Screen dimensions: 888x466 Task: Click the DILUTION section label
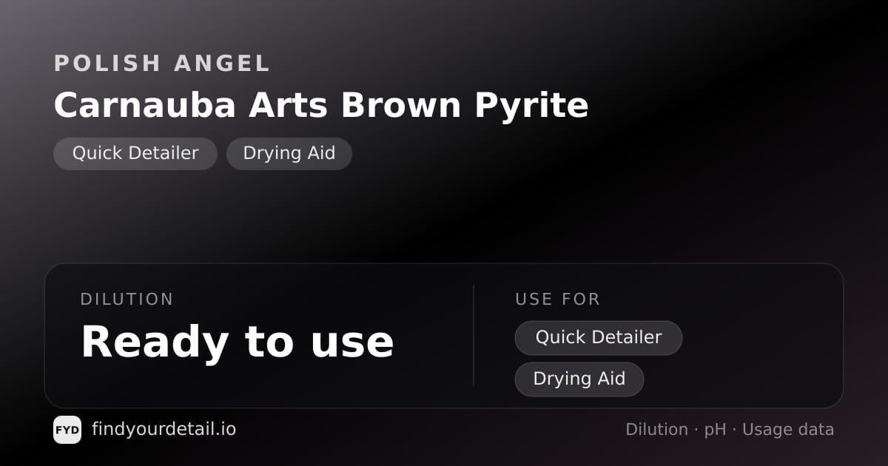(127, 300)
